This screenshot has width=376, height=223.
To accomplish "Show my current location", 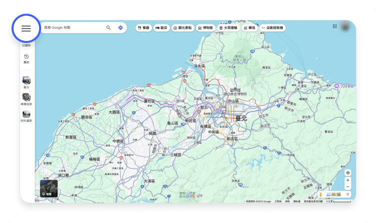I will click(348, 172).
